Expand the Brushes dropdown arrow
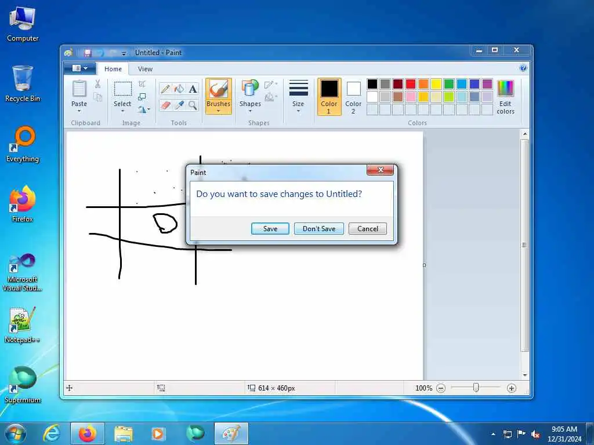594x445 pixels. [x=219, y=111]
